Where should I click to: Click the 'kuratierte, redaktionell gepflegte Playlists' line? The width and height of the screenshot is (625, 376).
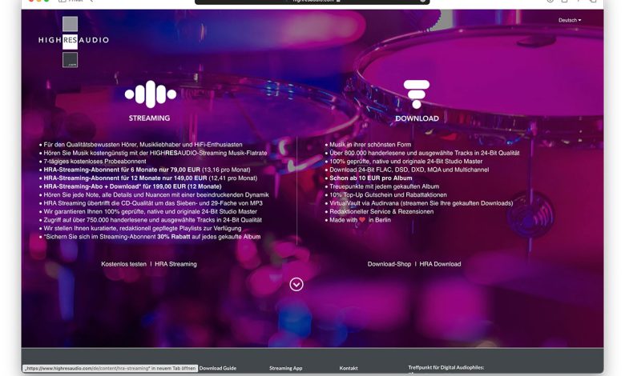(x=143, y=228)
